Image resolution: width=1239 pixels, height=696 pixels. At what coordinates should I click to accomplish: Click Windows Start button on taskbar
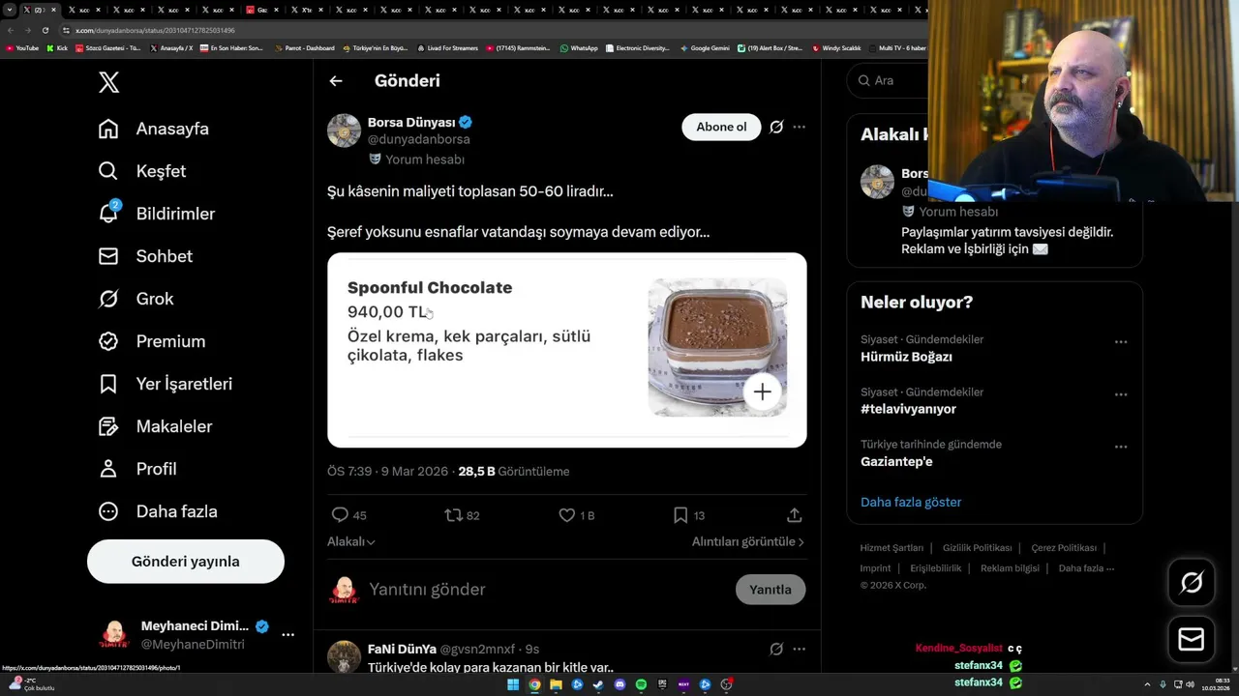point(513,684)
